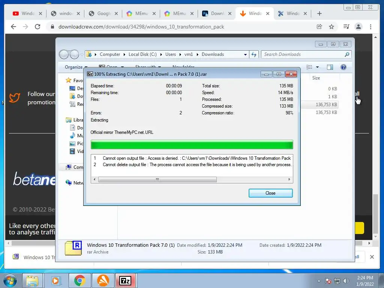Click Users in the breadcrumb path
Image resolution: width=384 pixels, height=288 pixels.
[171, 54]
